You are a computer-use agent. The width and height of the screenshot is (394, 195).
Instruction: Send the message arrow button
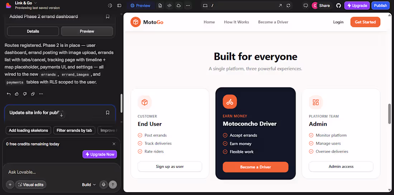coord(113,185)
